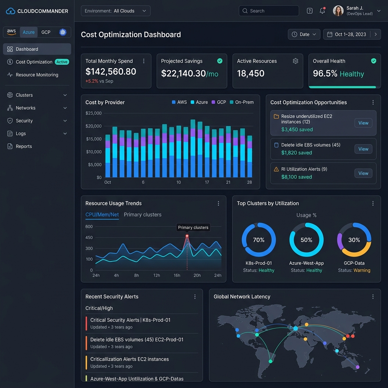View RI Utilization Alerts opportunity
The height and width of the screenshot is (388, 388).
[363, 173]
